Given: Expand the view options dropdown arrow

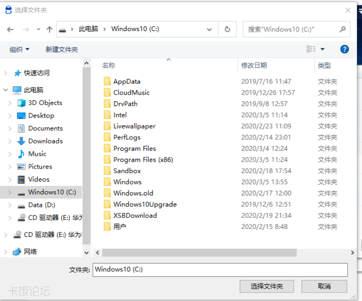Looking at the screenshot, I should click(322, 49).
